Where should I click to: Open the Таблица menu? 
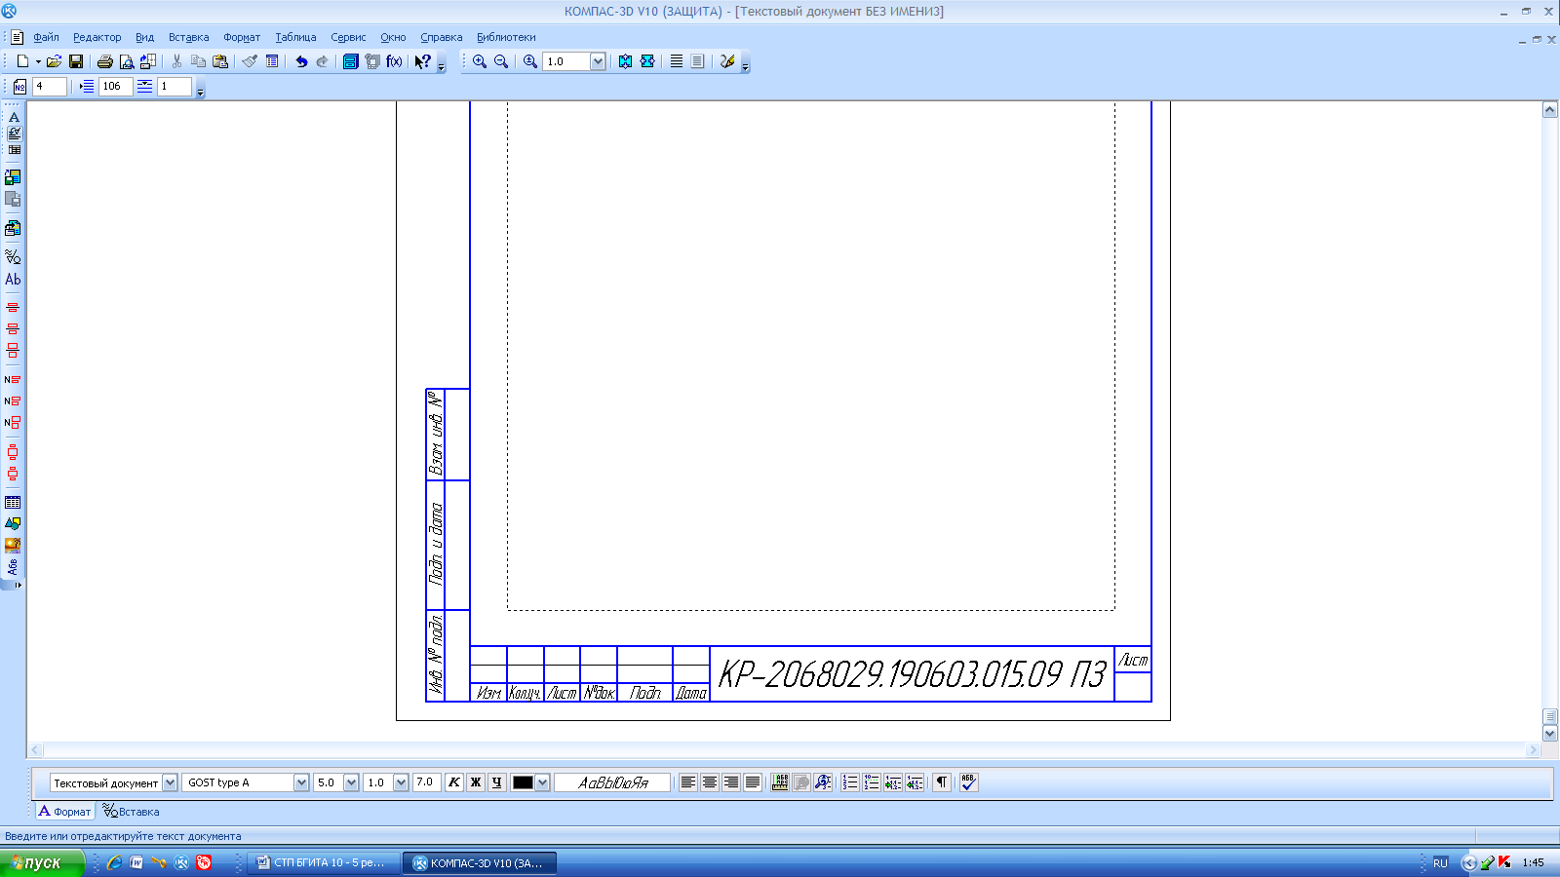295,37
